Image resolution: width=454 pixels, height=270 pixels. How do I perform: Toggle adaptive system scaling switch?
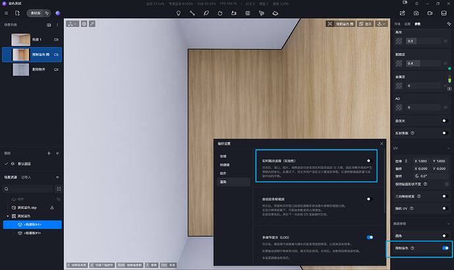pyautogui.click(x=370, y=199)
